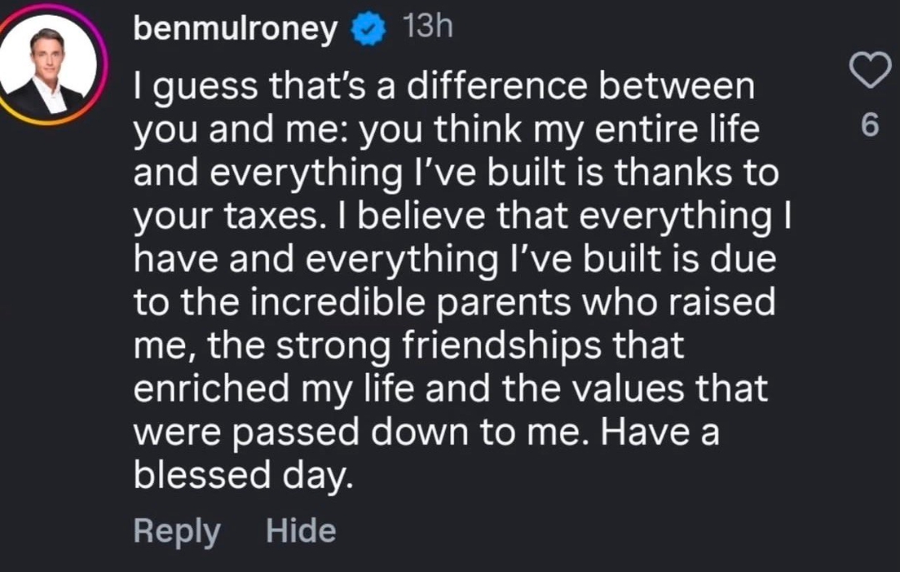Click the Reply button

coord(177,531)
